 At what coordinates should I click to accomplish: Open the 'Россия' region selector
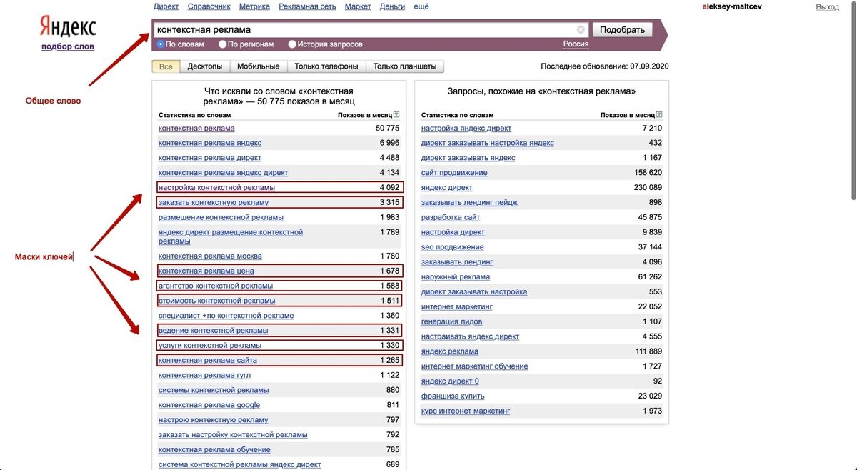pyautogui.click(x=576, y=44)
